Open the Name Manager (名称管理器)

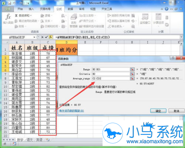[74, 21]
